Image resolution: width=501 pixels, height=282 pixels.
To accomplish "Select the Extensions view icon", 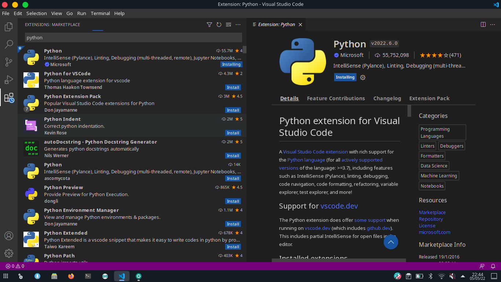I will pos(9,98).
